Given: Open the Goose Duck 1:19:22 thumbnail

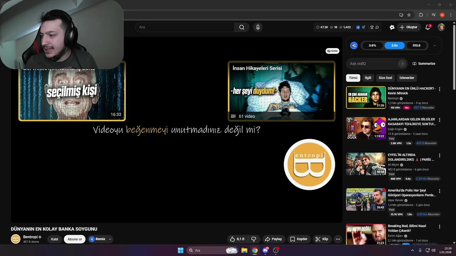Looking at the screenshot, I should (366, 128).
